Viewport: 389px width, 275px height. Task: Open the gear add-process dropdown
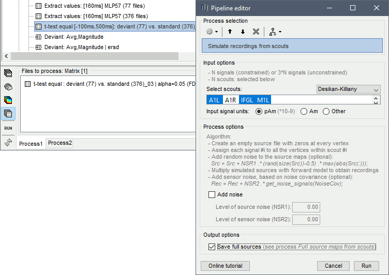coord(212,32)
